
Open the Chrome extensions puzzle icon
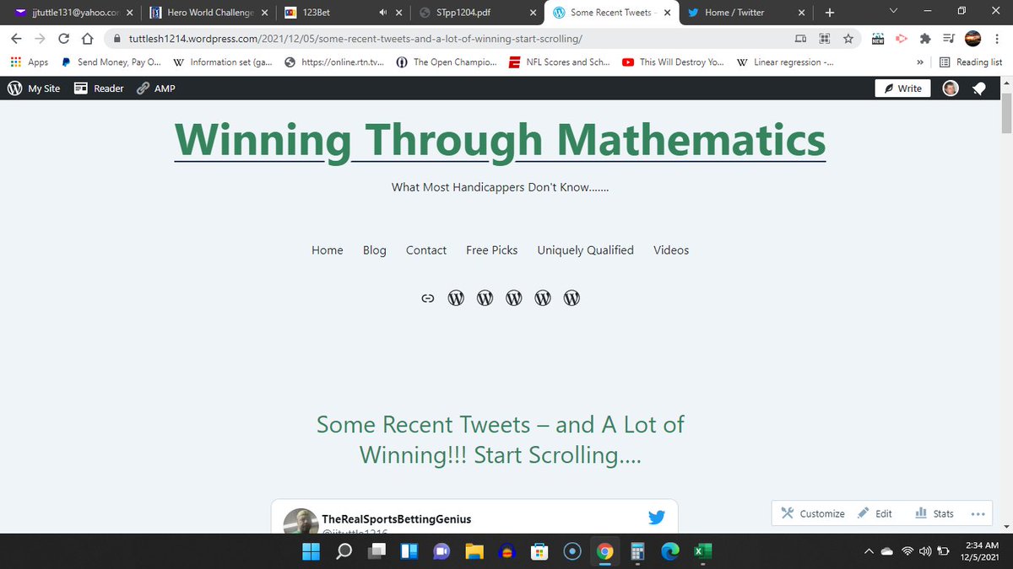pyautogui.click(x=924, y=39)
